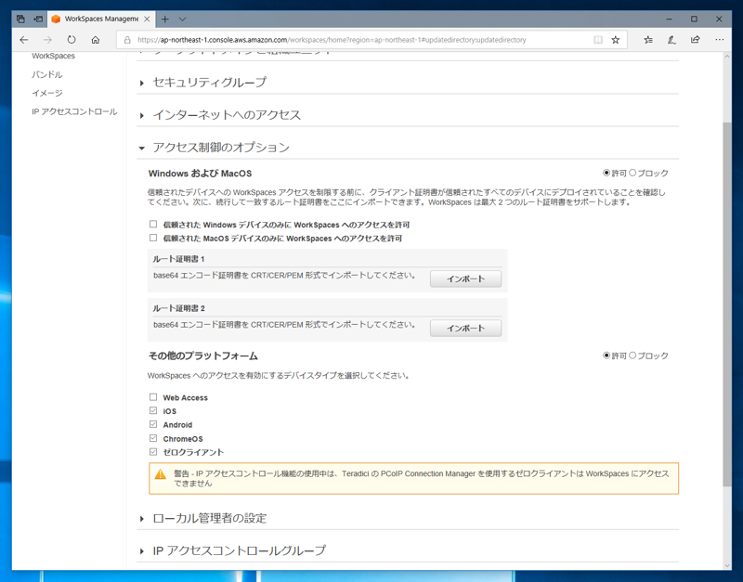Reload the page with the refresh icon

pyautogui.click(x=72, y=40)
